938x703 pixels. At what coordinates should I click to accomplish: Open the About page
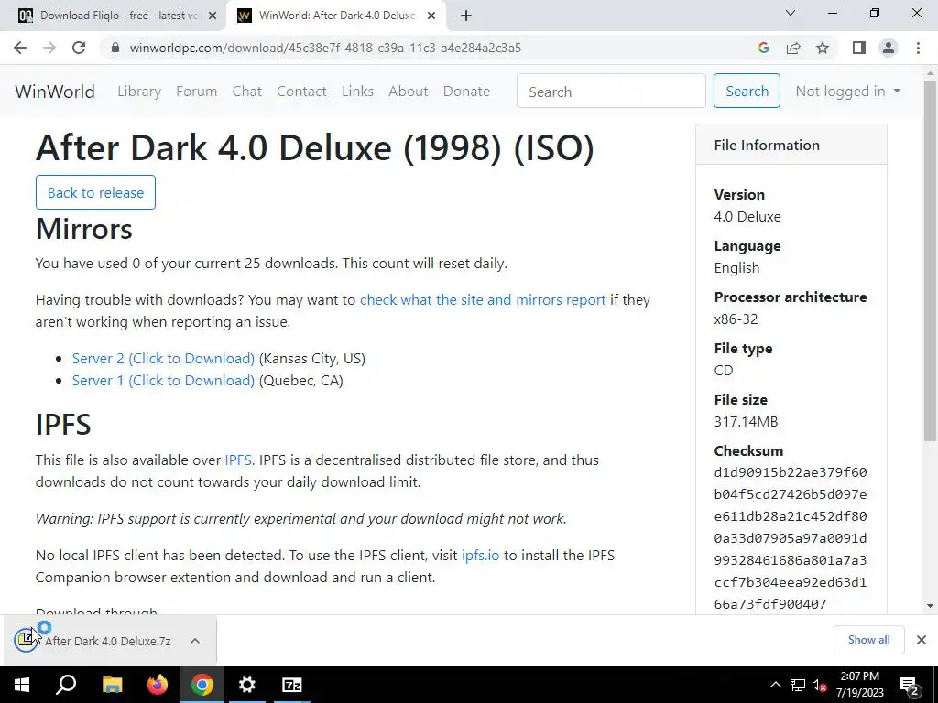tap(409, 92)
